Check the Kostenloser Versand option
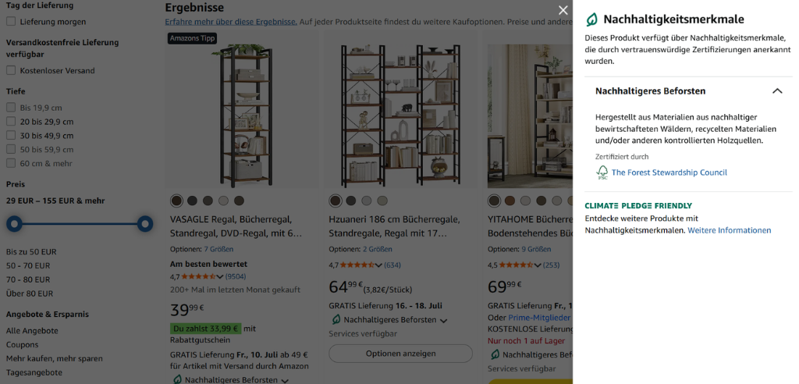This screenshot has height=384, width=799. [x=11, y=70]
